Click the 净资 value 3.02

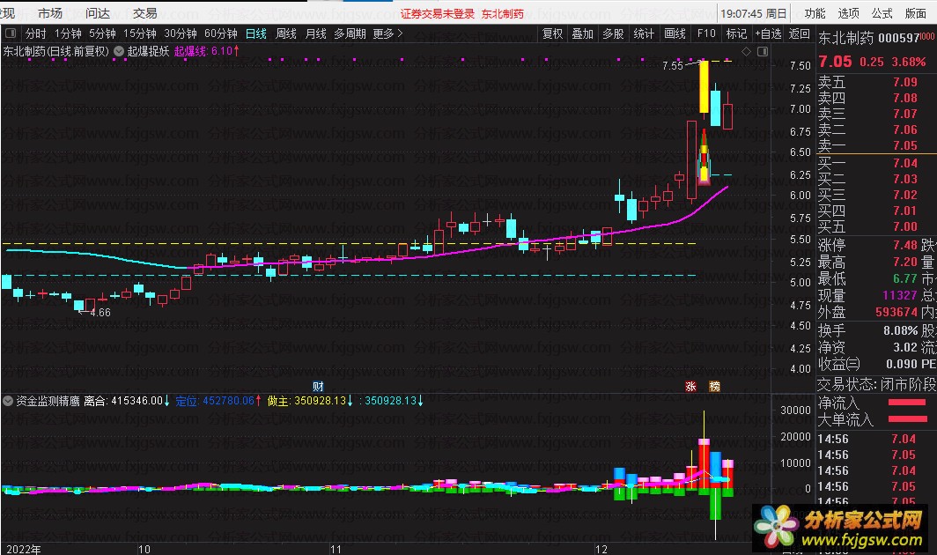[904, 347]
